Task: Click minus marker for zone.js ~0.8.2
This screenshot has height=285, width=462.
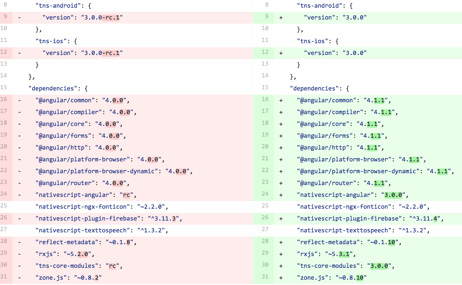Action: pyautogui.click(x=20, y=278)
